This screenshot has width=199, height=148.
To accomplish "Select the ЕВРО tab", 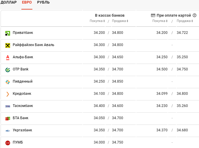I will tap(27, 2).
